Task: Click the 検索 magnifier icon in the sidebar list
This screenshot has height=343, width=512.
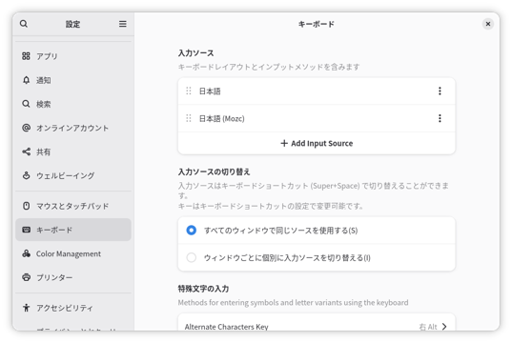Action: (26, 104)
